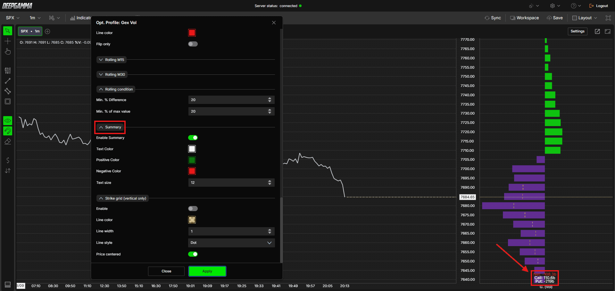Screen dimensions: 615x291
Task: Open chart Settings button
Action: click(578, 31)
